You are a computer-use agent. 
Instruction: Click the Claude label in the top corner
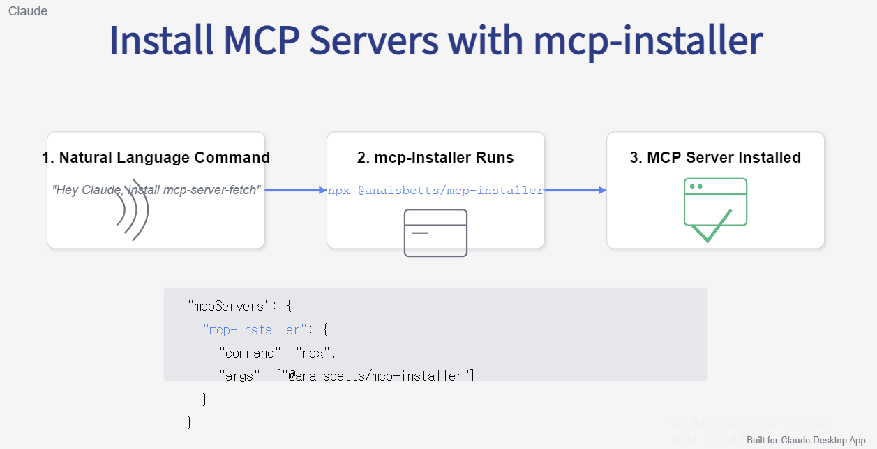click(28, 11)
